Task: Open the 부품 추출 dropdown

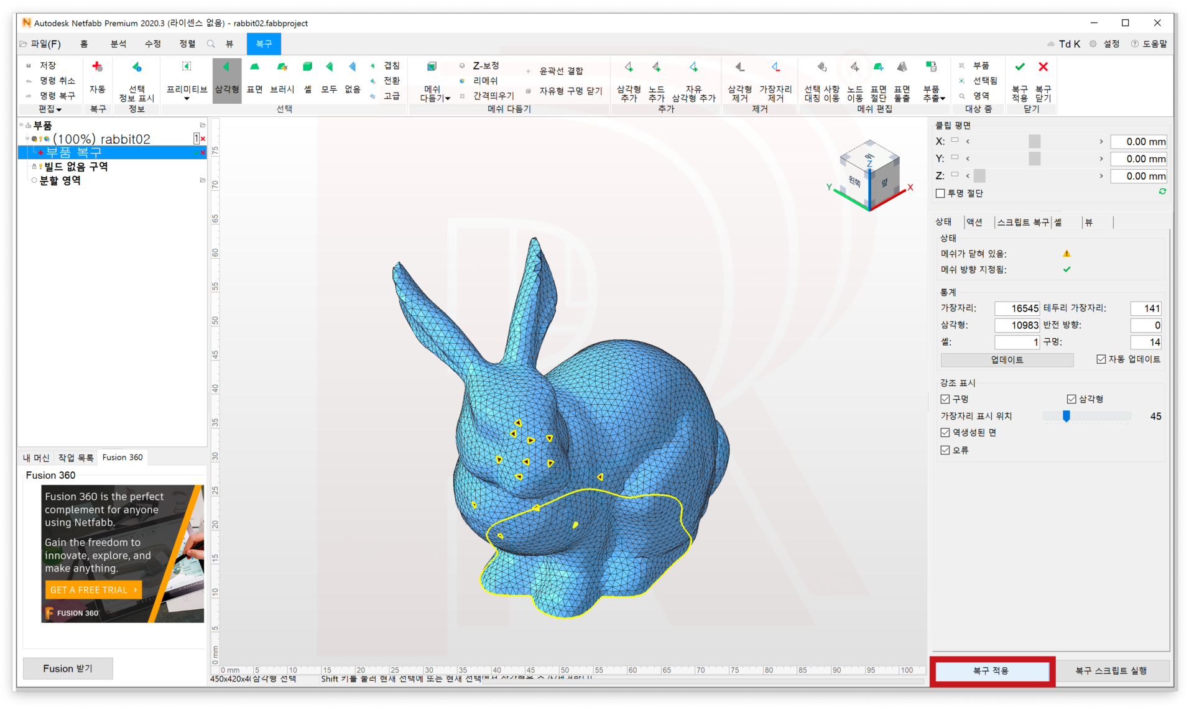Action: pyautogui.click(x=942, y=98)
